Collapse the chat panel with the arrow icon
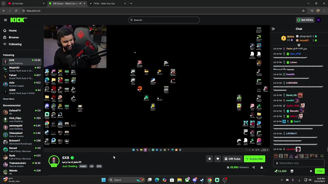 (x=273, y=29)
